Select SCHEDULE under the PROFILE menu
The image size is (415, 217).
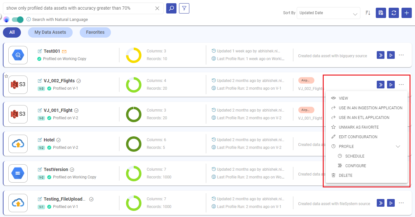[355, 156]
